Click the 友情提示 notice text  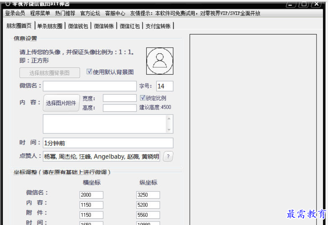click(x=195, y=14)
